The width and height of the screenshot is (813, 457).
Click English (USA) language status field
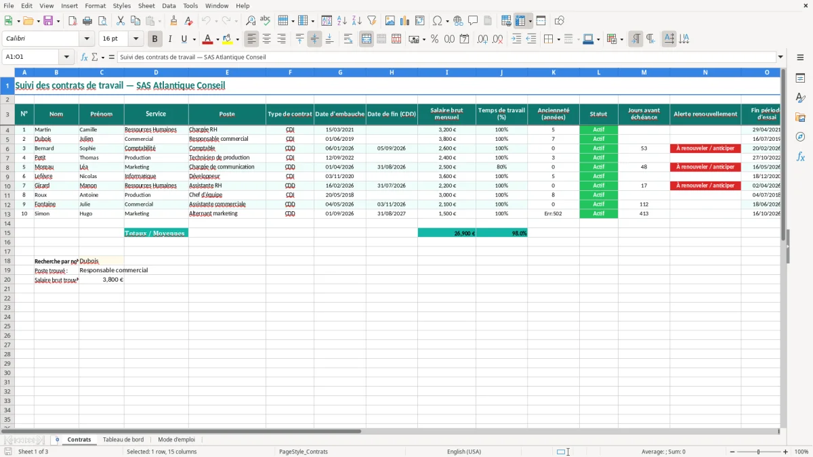point(463,452)
